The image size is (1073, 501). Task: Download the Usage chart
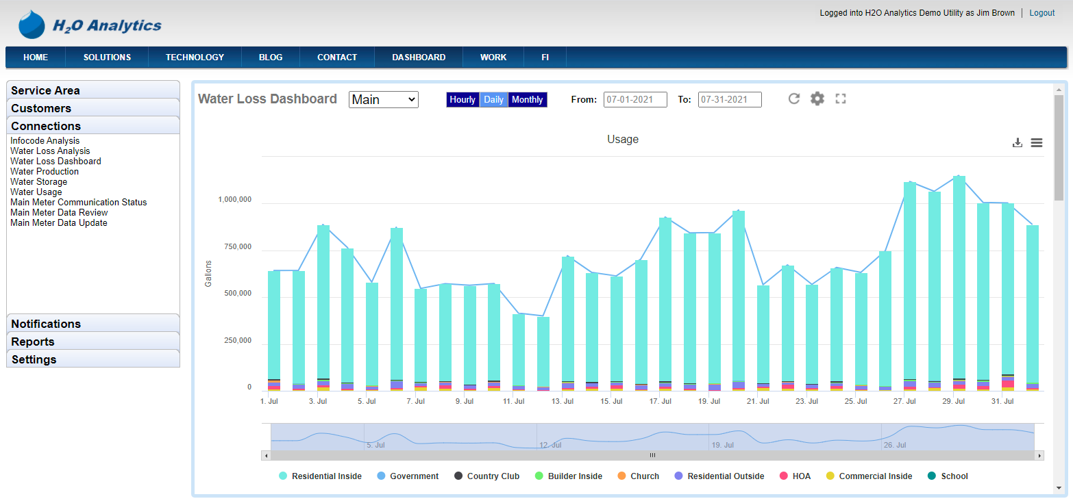coord(1018,142)
